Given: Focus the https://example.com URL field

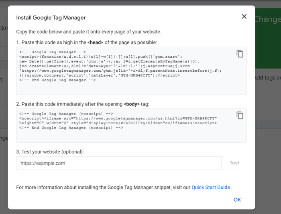Looking at the screenshot, I should point(119,163).
